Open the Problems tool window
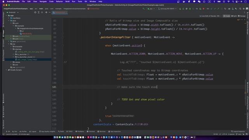 tap(80, 131)
